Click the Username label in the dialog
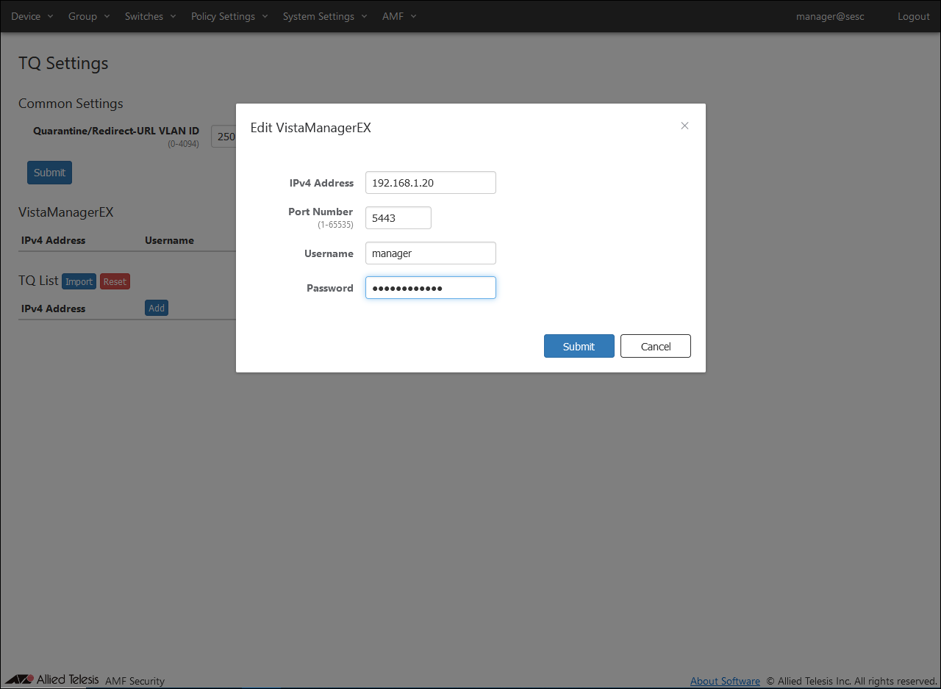Image resolution: width=941 pixels, height=689 pixels. (x=329, y=253)
